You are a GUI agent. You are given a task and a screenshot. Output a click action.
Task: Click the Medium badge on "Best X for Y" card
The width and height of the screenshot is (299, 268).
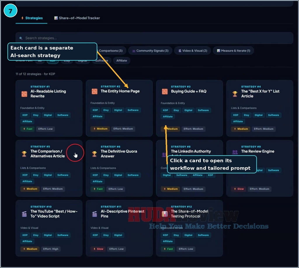241,129
